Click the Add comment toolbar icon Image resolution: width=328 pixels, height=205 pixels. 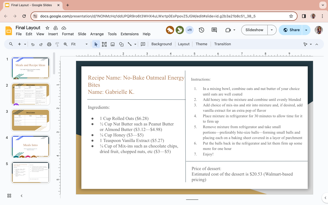[x=143, y=44]
